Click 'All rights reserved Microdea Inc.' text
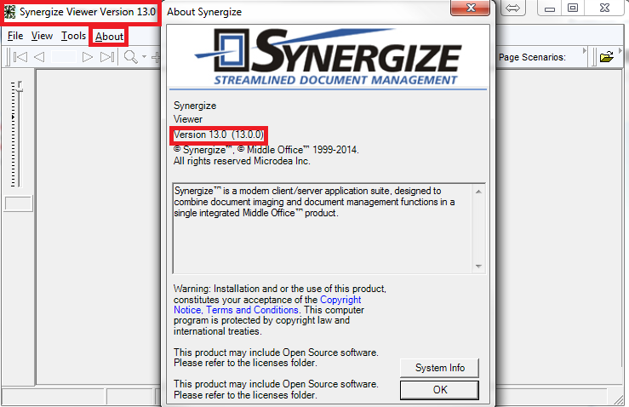The width and height of the screenshot is (629, 407). [x=242, y=161]
